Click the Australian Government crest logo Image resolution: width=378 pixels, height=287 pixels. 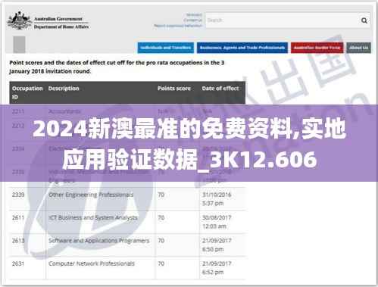[20, 20]
